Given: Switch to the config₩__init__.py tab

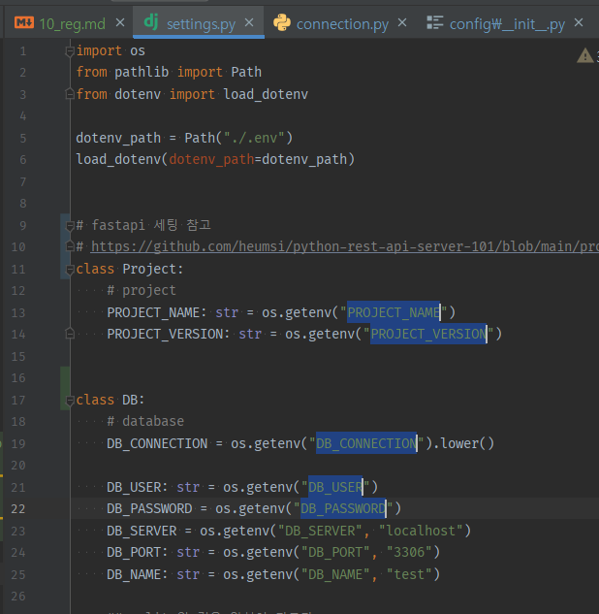Looking at the screenshot, I should 507,24.
